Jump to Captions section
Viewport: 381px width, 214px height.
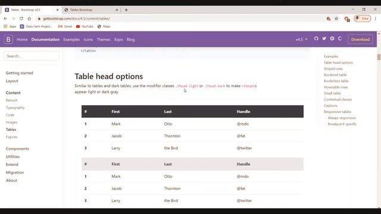330,106
